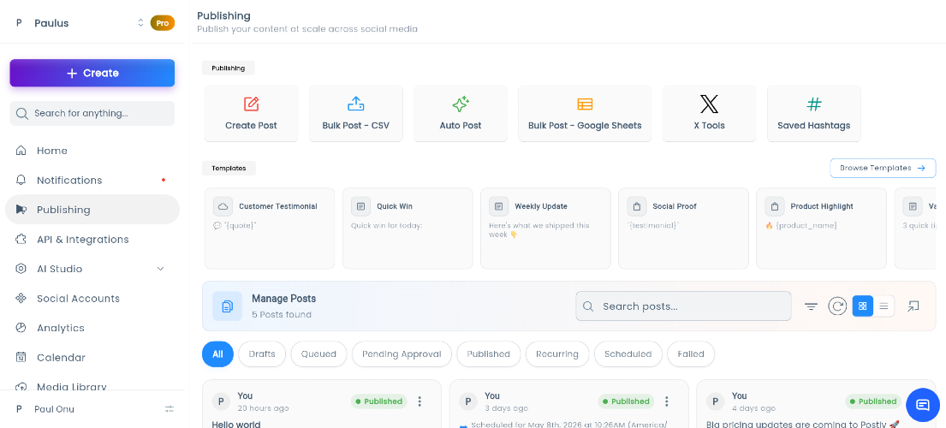Switch to grid view

pyautogui.click(x=863, y=306)
